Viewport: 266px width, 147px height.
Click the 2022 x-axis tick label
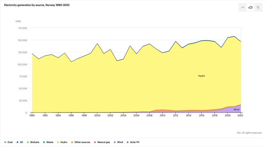click(241, 115)
